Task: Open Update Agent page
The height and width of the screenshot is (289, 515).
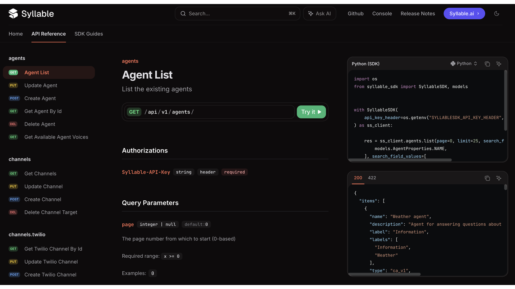Action: coord(41,85)
